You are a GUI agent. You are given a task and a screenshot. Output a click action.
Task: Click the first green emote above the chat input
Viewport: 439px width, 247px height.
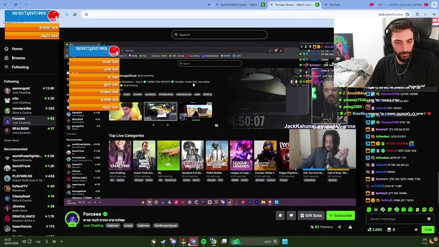369,210
